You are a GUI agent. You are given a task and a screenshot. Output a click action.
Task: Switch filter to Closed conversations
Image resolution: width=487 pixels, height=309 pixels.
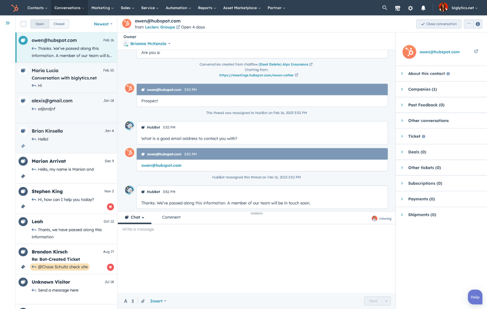[x=59, y=24]
